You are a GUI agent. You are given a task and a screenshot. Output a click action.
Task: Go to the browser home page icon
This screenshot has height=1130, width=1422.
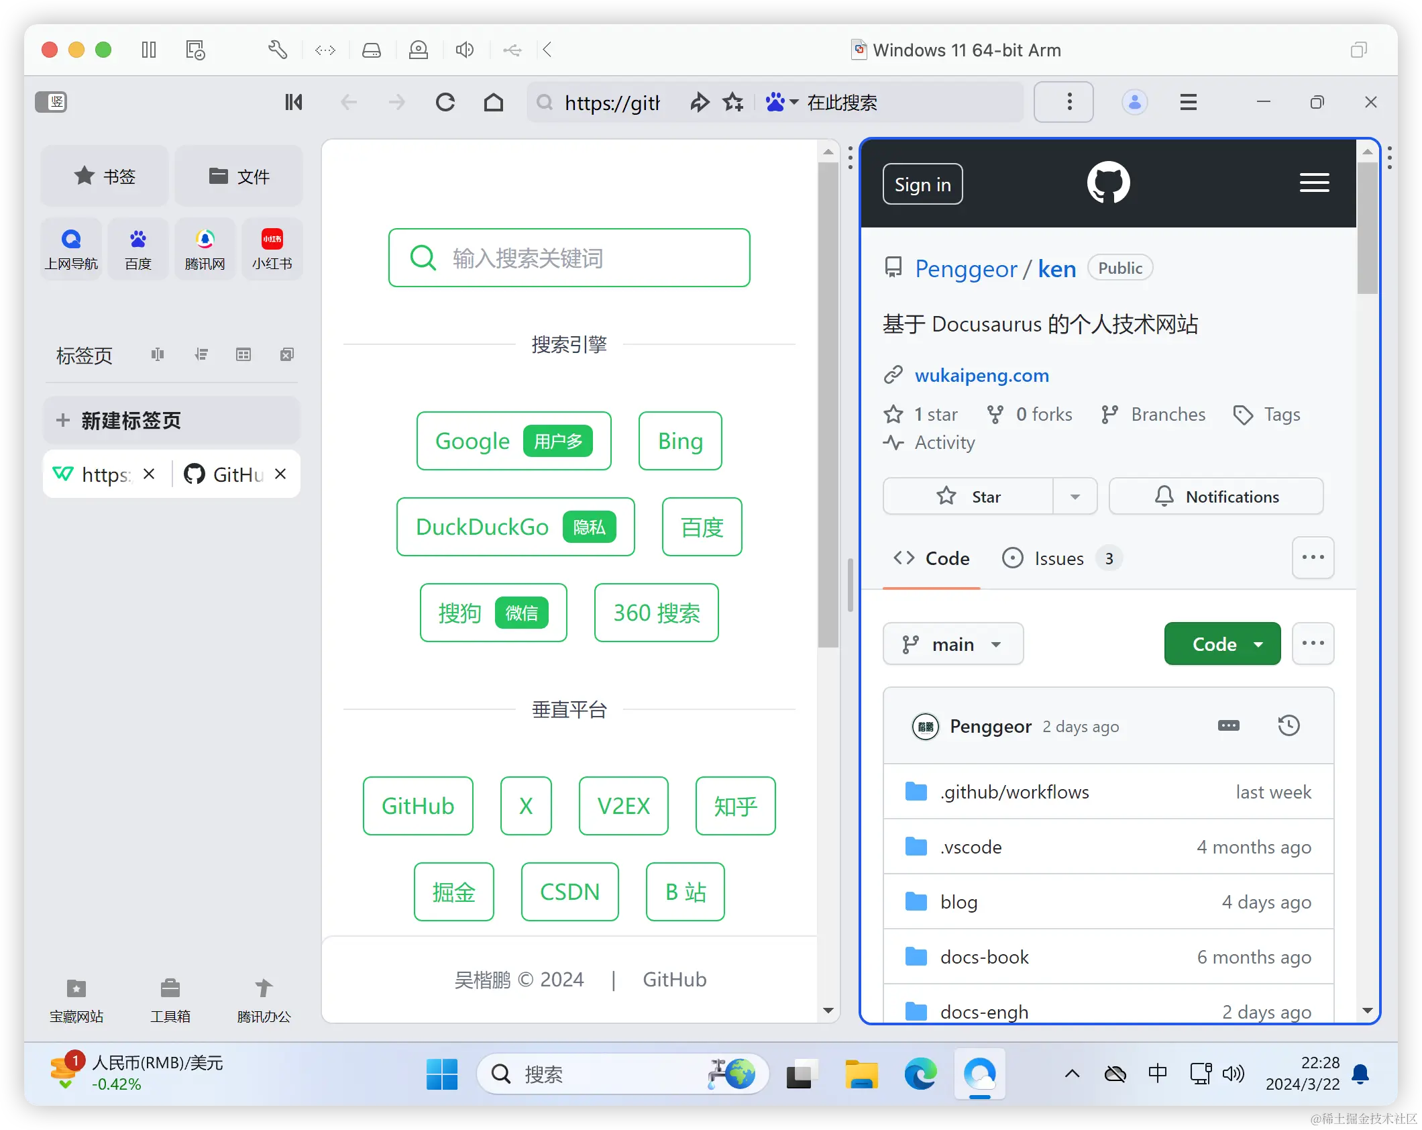coord(494,102)
